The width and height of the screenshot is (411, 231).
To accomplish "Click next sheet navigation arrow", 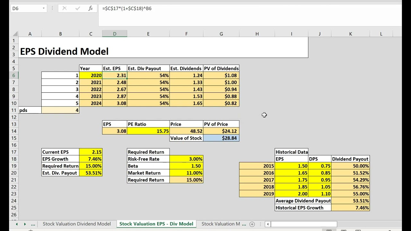I will click(25, 224).
